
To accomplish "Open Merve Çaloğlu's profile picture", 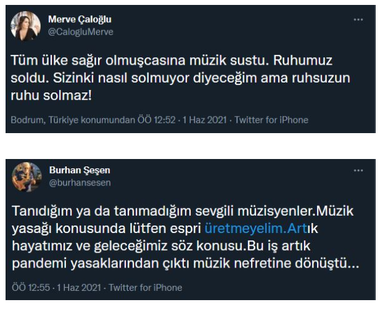I will pos(27,25).
